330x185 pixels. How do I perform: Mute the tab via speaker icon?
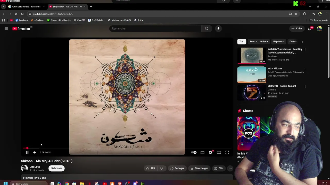pyautogui.click(x=81, y=7)
